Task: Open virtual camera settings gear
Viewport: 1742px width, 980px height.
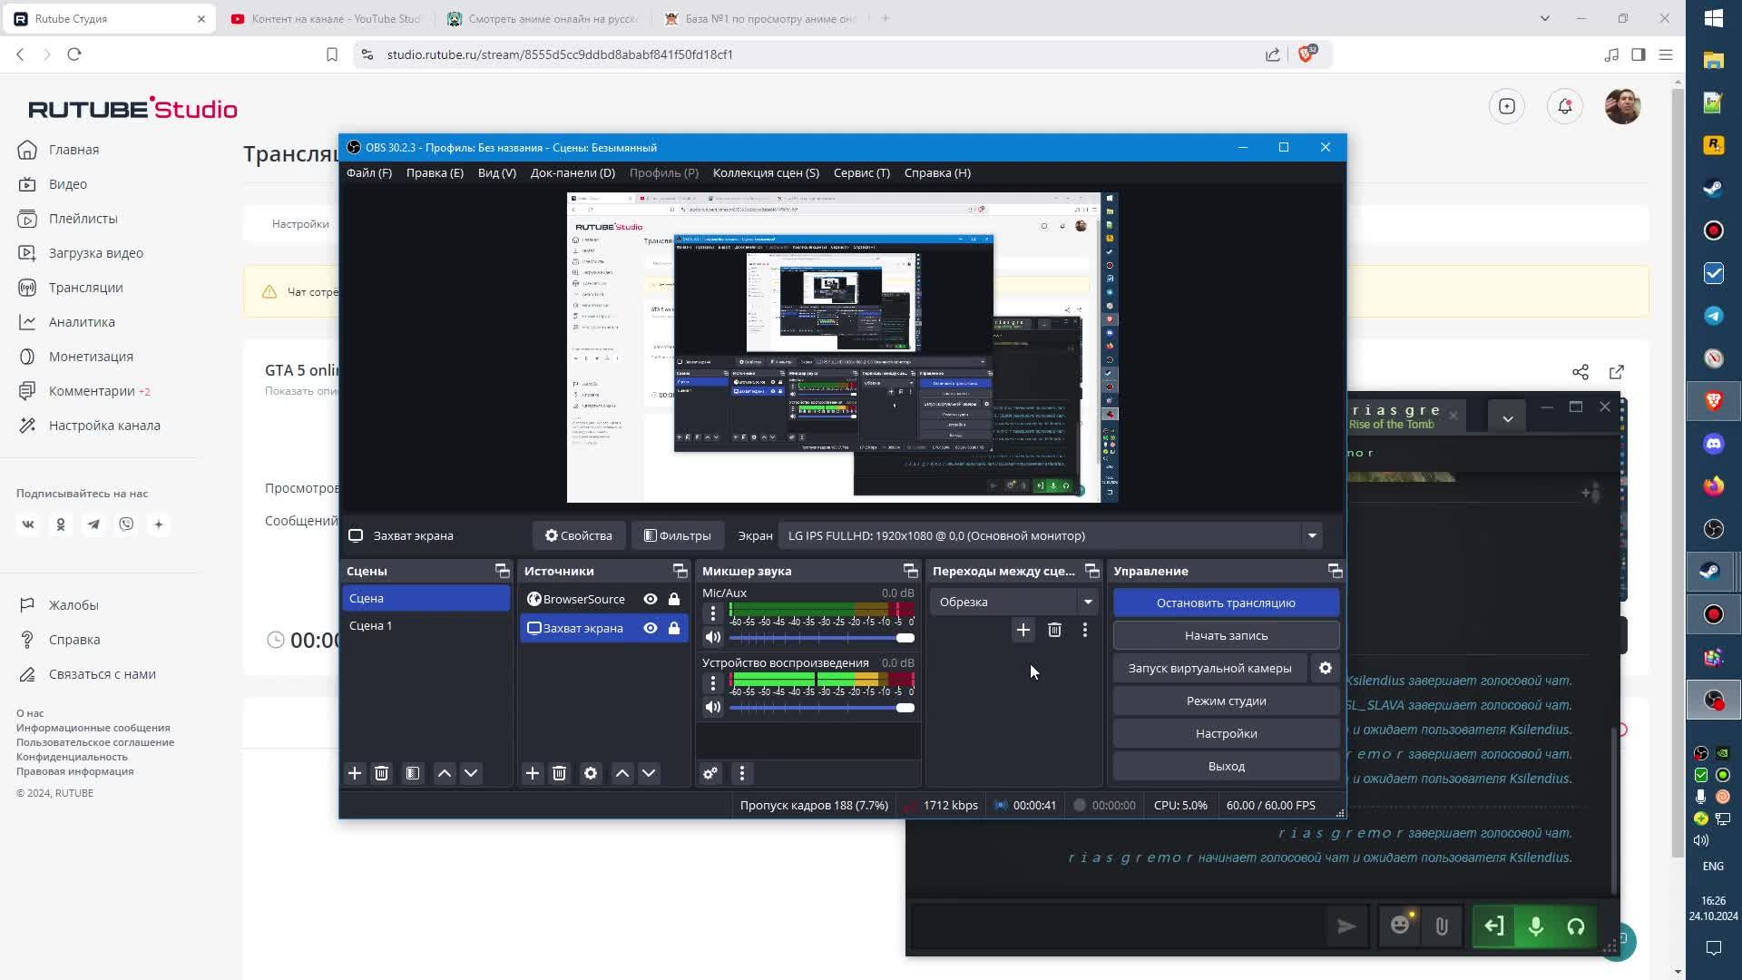Action: pos(1326,668)
